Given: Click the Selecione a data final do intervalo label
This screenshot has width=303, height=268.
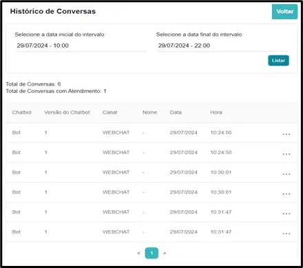Looking at the screenshot, I should (x=200, y=34).
